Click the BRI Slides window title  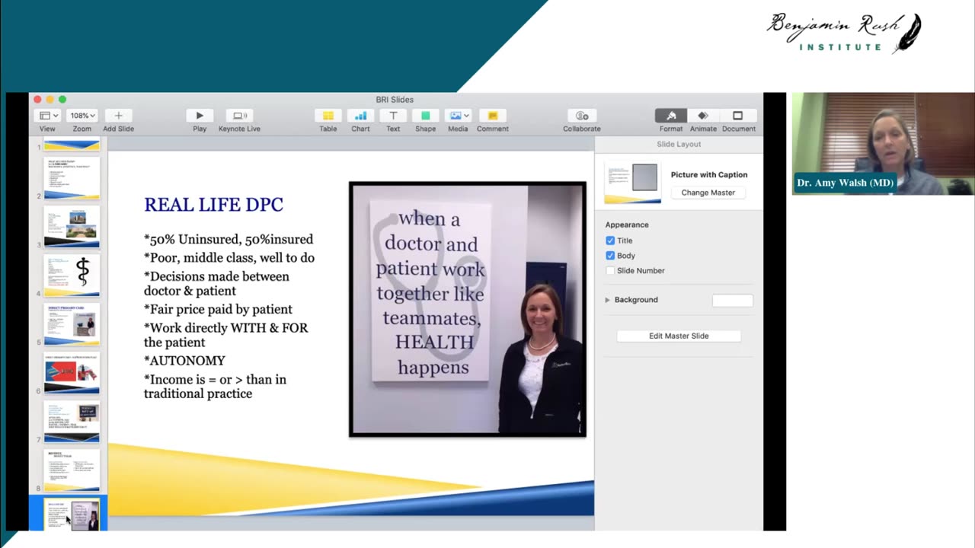click(395, 100)
